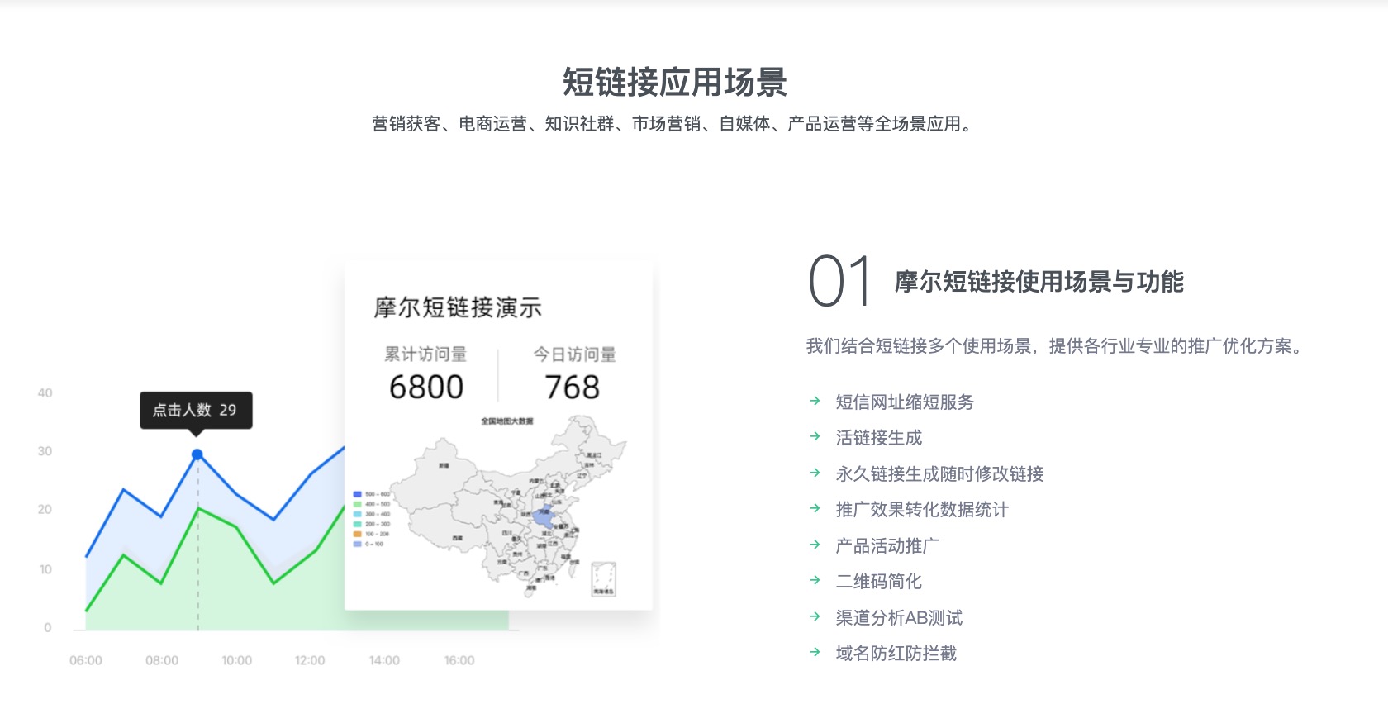Open the 短信网址缩短服务 list item

point(905,402)
